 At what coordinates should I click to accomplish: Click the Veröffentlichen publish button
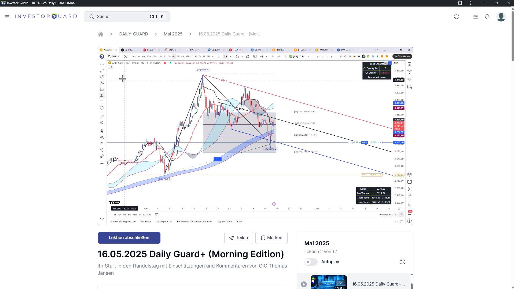(x=402, y=56)
